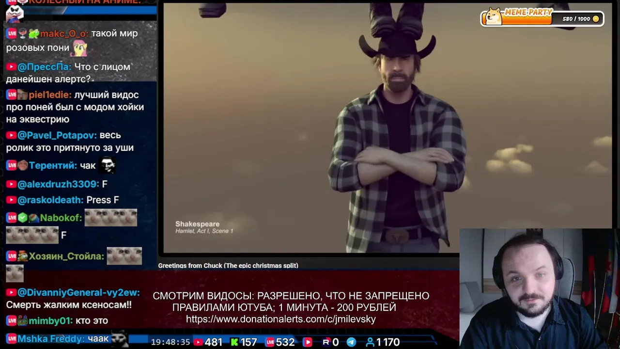The height and width of the screenshot is (349, 620).
Task: Click the 19:48:35 clock in status bar
Action: 170,342
